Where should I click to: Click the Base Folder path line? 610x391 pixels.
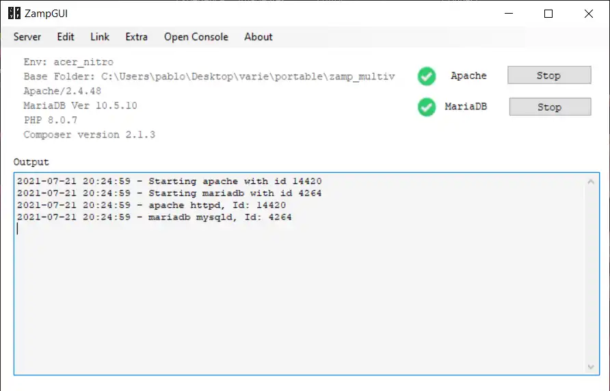click(209, 77)
